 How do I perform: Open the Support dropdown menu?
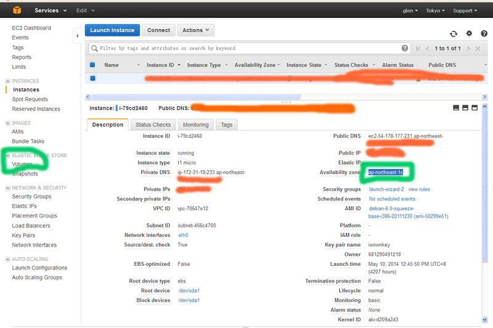click(x=465, y=10)
